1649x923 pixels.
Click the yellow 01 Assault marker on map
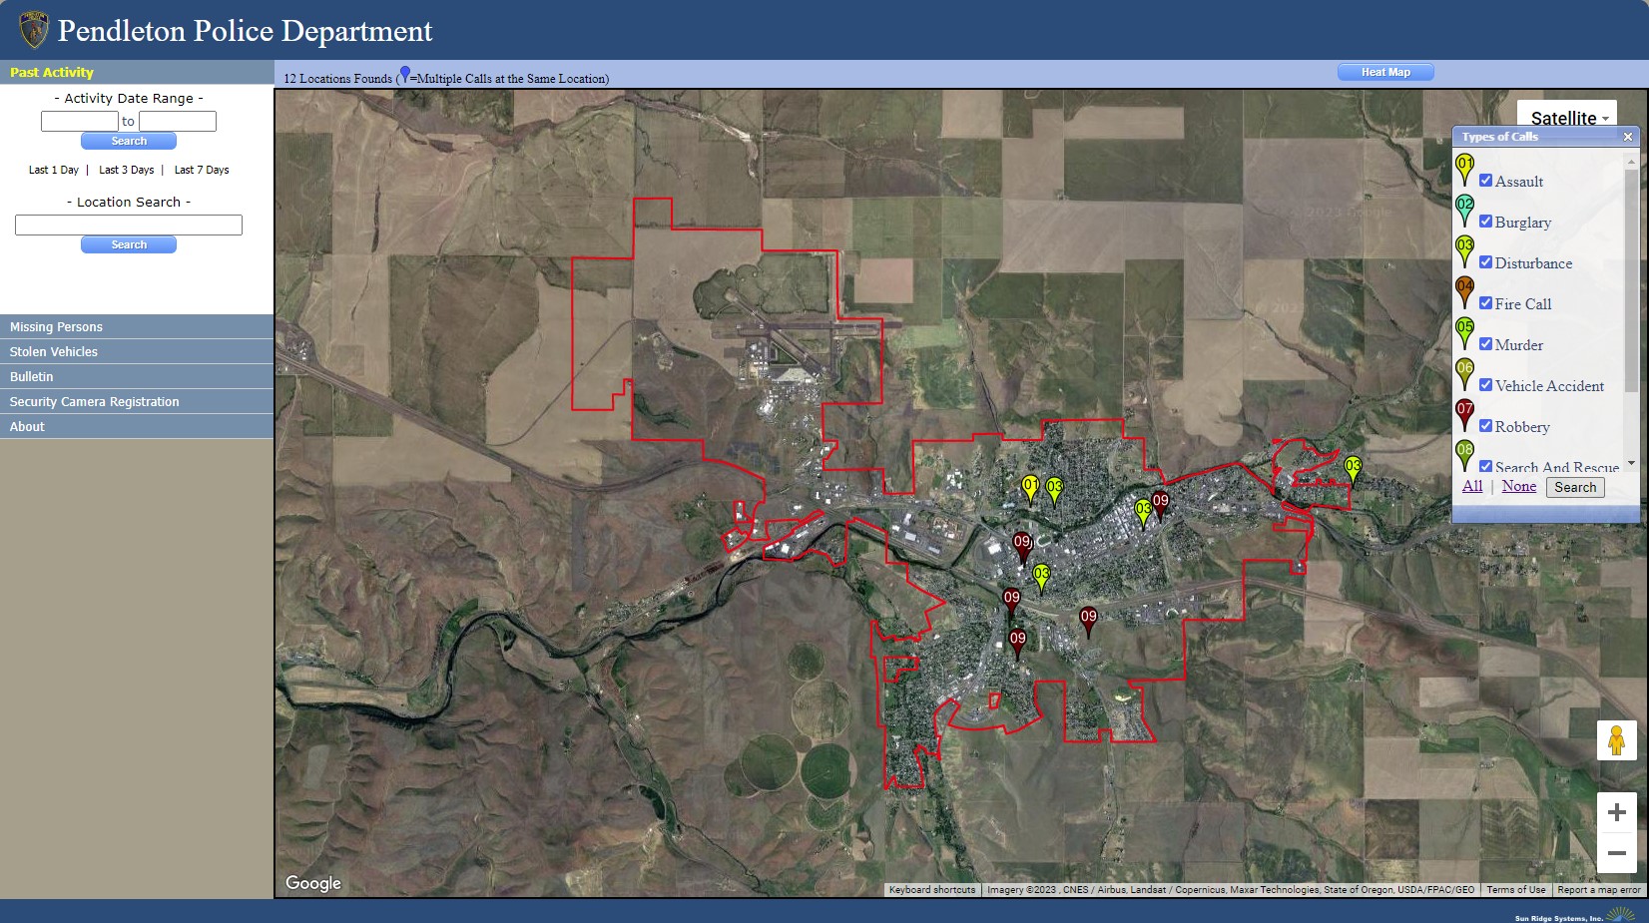point(1030,487)
